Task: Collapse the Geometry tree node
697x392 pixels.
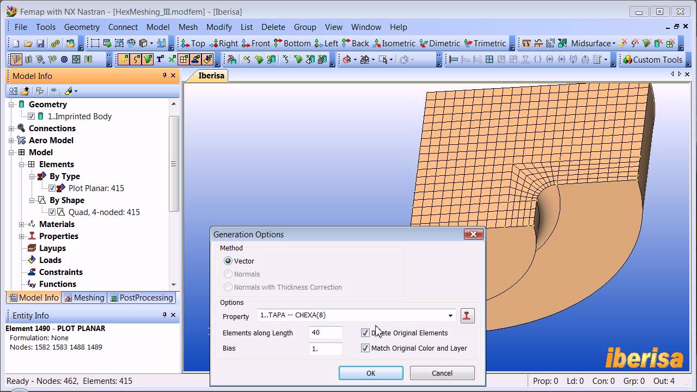Action: coord(11,105)
